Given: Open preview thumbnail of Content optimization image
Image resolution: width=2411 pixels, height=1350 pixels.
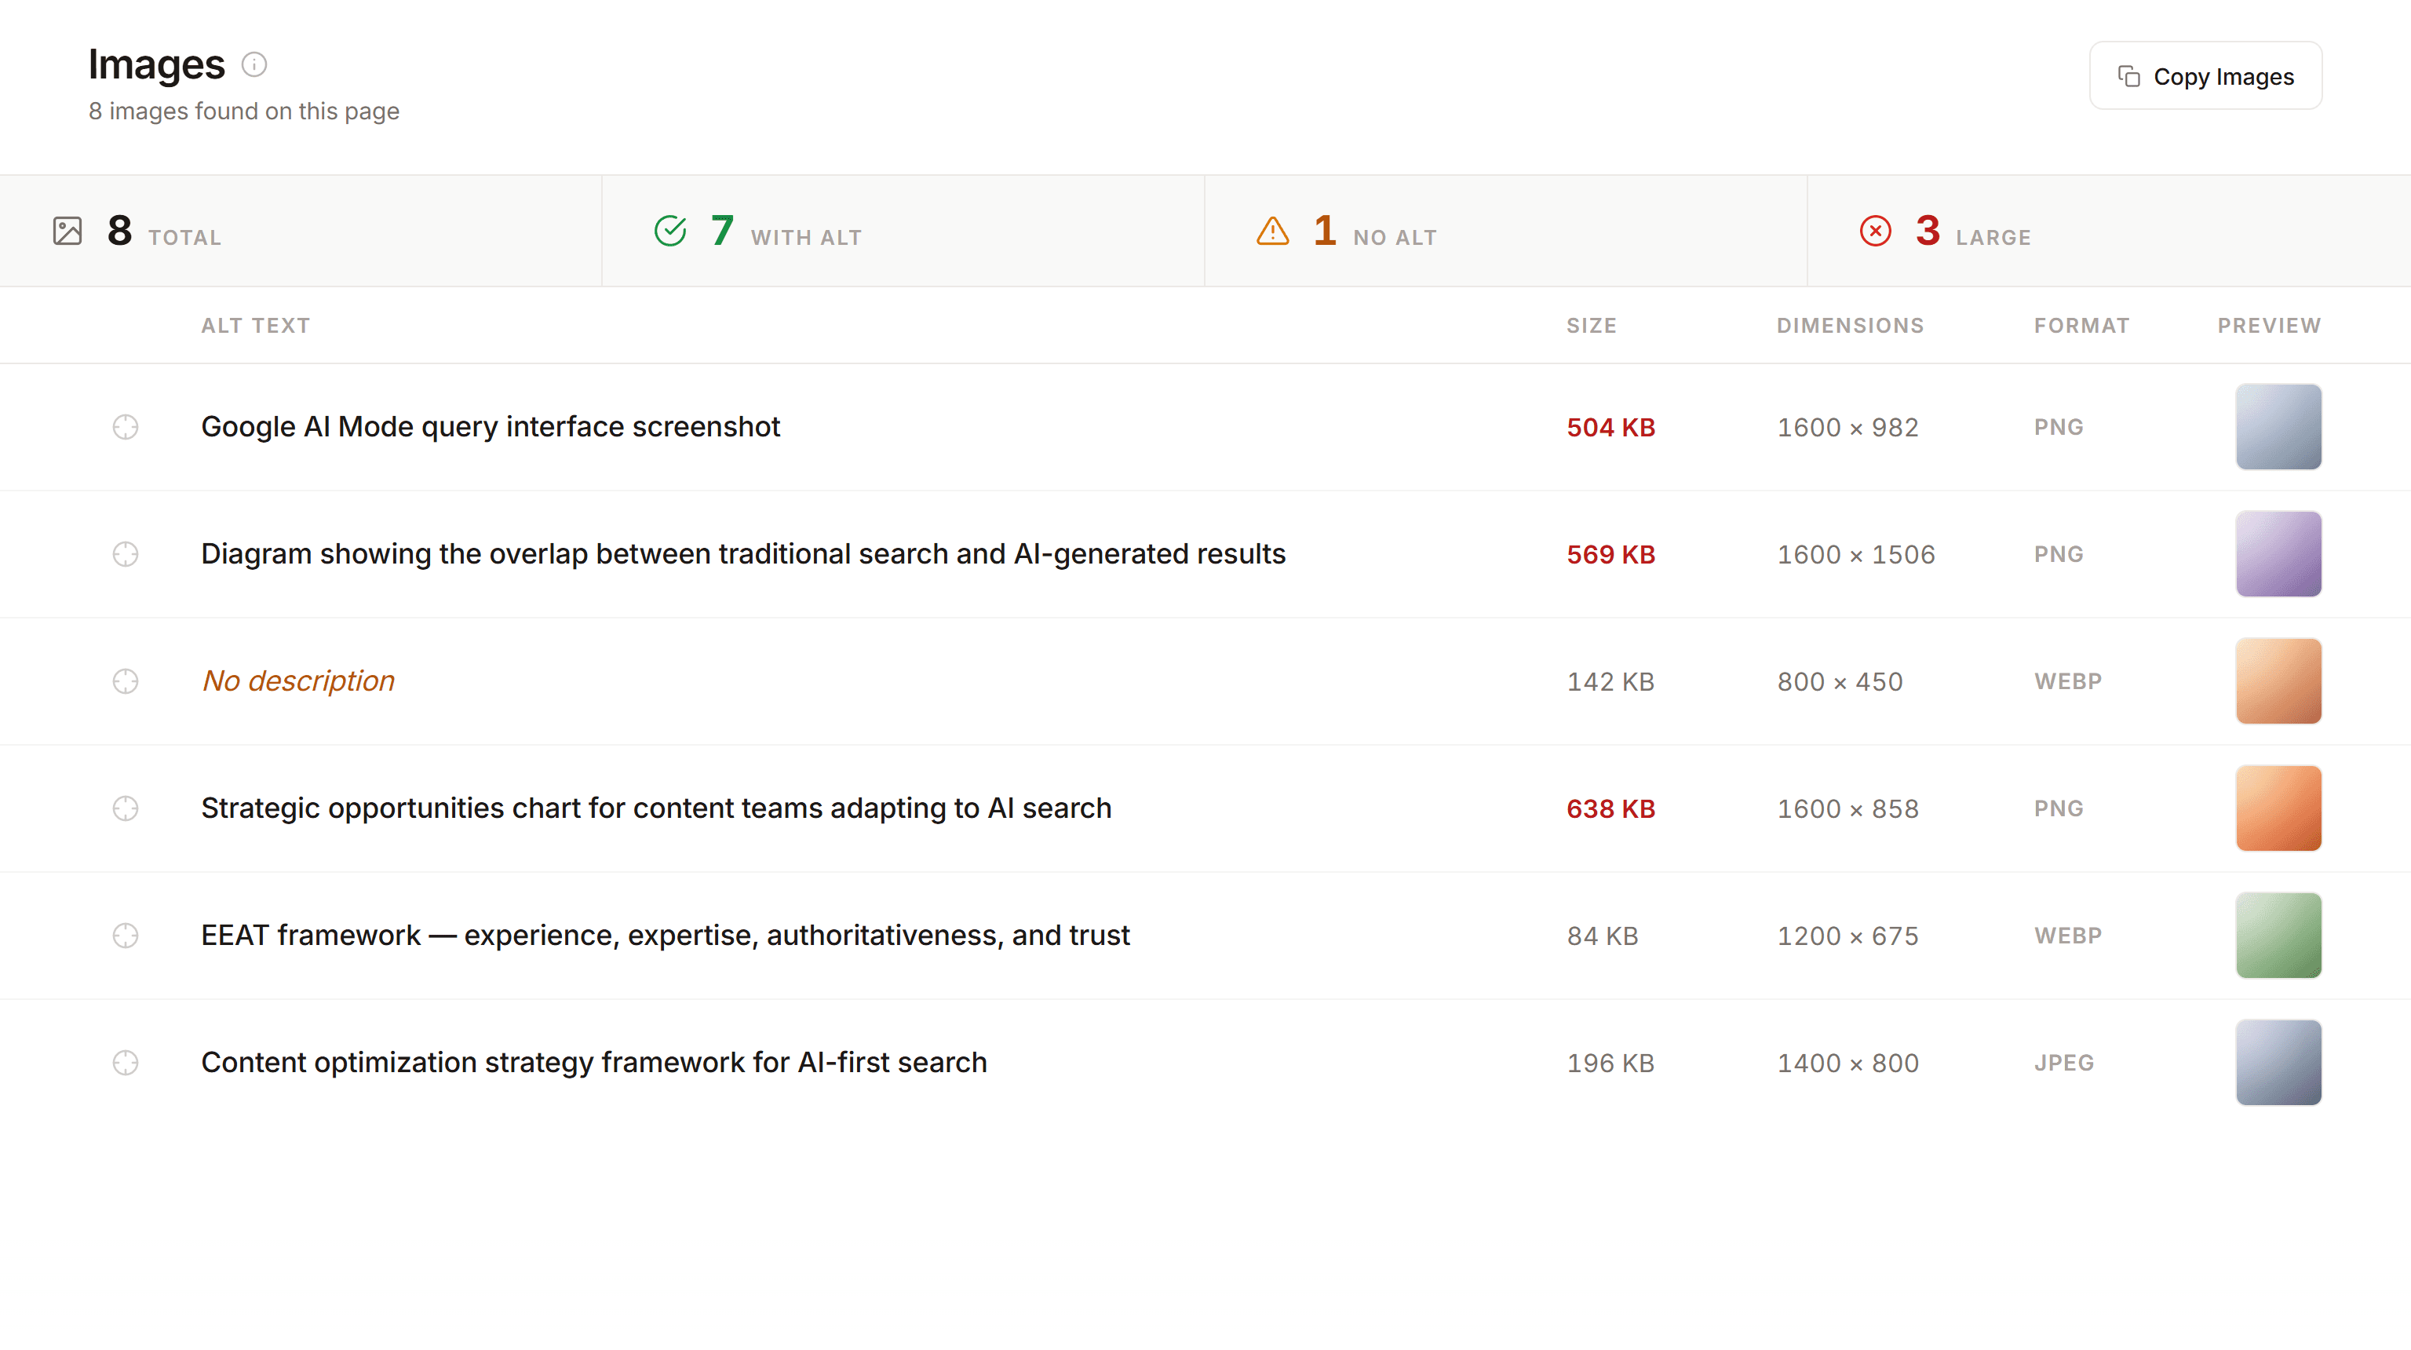Looking at the screenshot, I should (2278, 1064).
